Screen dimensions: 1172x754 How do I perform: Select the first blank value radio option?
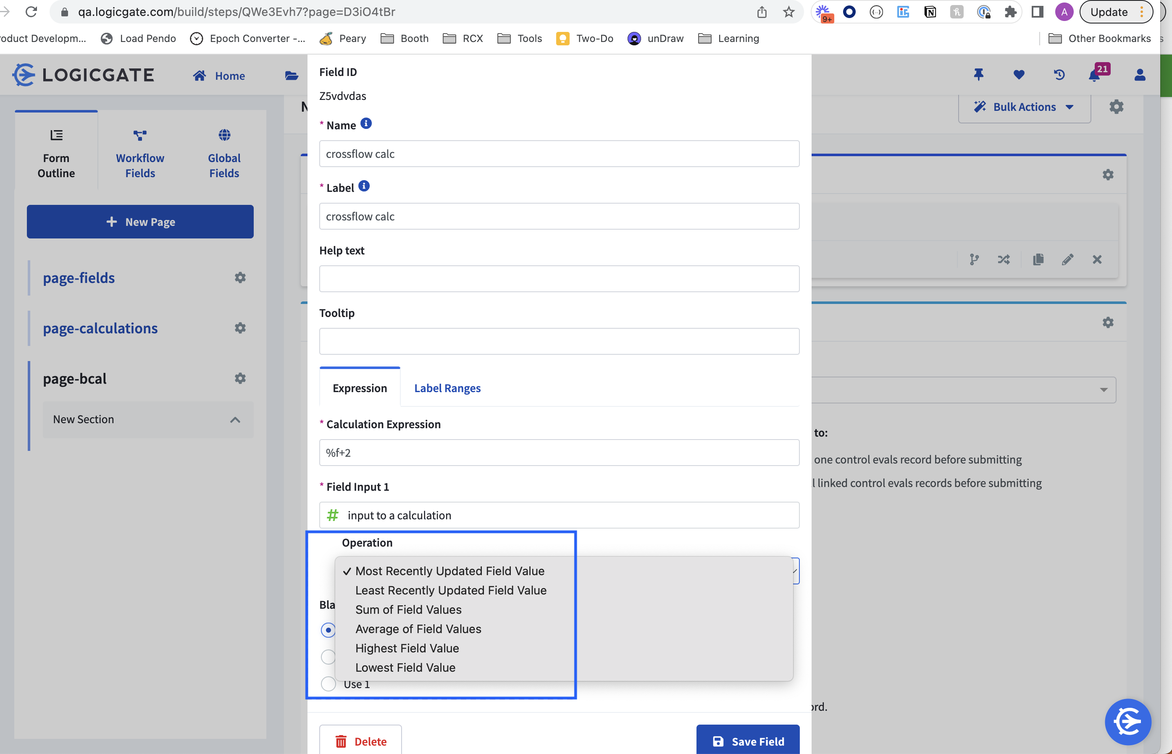(328, 630)
